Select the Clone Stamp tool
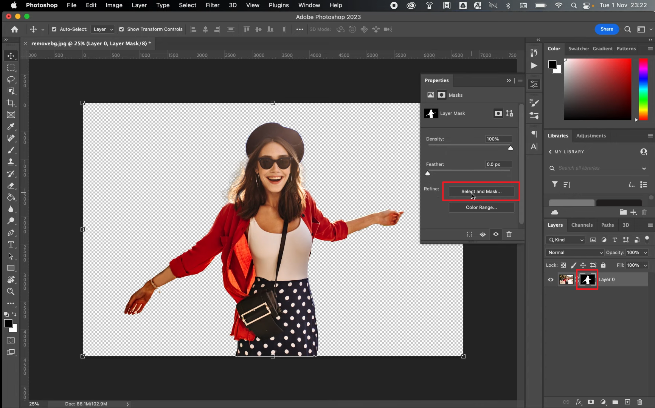Screen dimensions: 655x408 11,162
